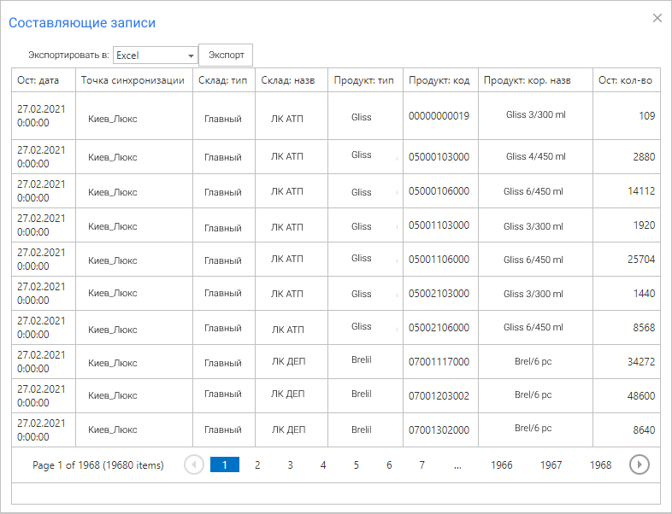Click quantity 25704 cell

click(x=626, y=260)
